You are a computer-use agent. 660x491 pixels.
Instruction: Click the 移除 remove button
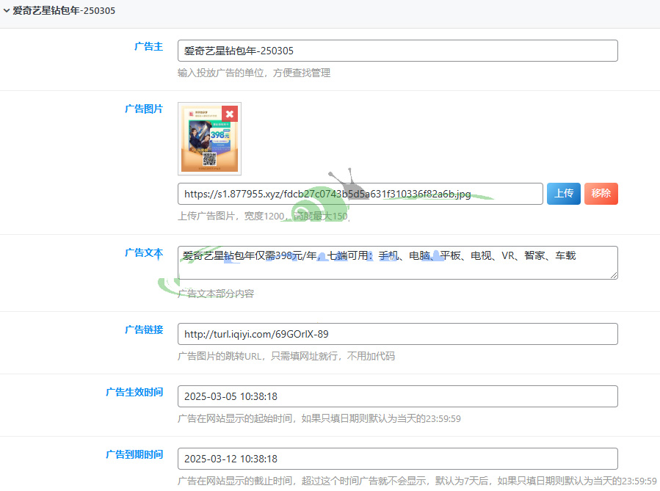601,194
